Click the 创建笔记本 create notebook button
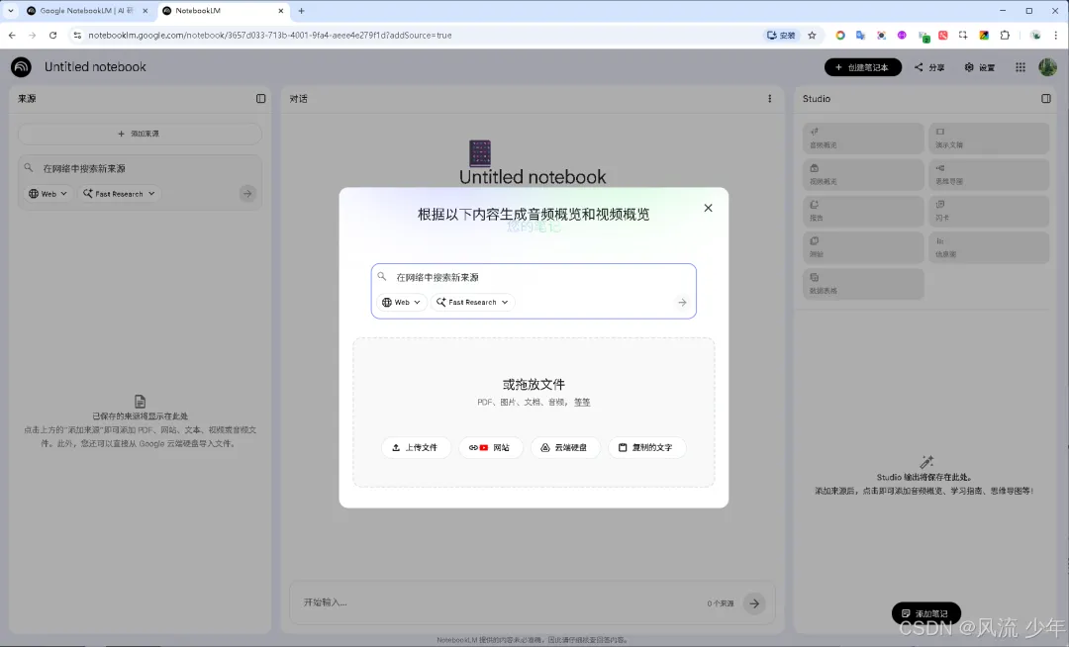Image resolution: width=1069 pixels, height=647 pixels. pyautogui.click(x=862, y=67)
